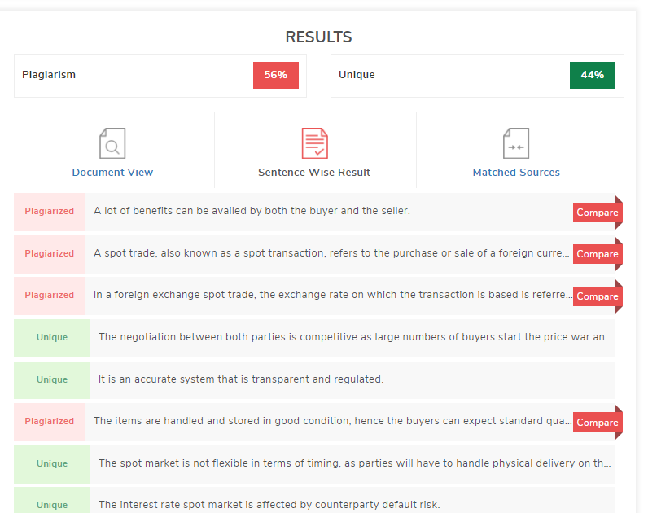Switch to Sentence Wise Result tab label

coord(314,173)
